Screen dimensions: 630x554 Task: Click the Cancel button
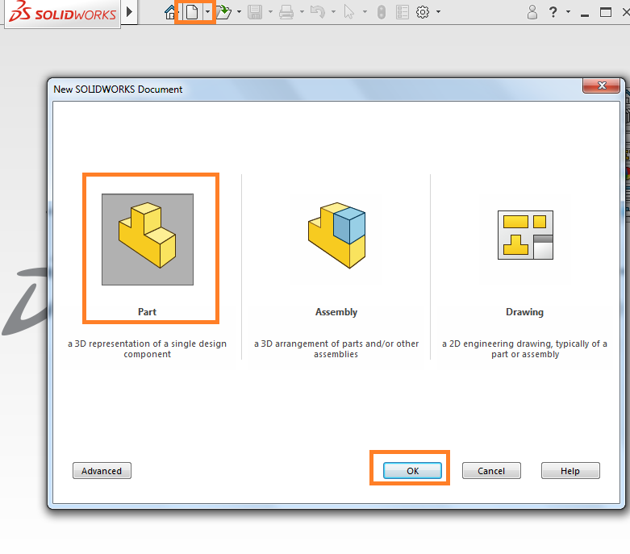point(491,471)
